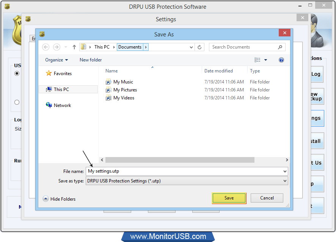336x242 pixels.
Task: Click the horizontal scrollbar left arrow
Action: (x=102, y=160)
